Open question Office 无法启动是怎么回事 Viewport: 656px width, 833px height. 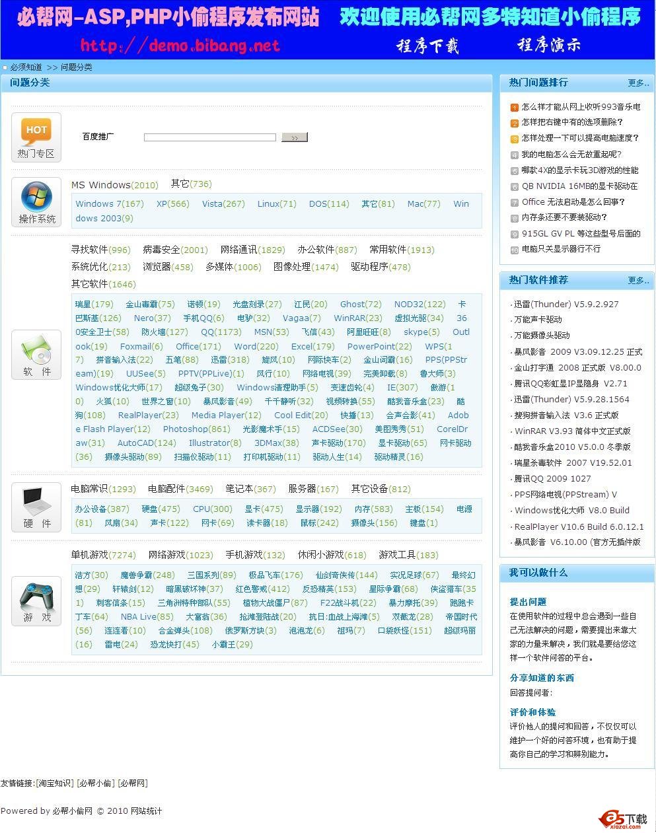click(573, 202)
